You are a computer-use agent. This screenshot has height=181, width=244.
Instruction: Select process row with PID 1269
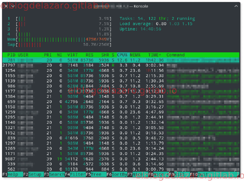[121, 149]
